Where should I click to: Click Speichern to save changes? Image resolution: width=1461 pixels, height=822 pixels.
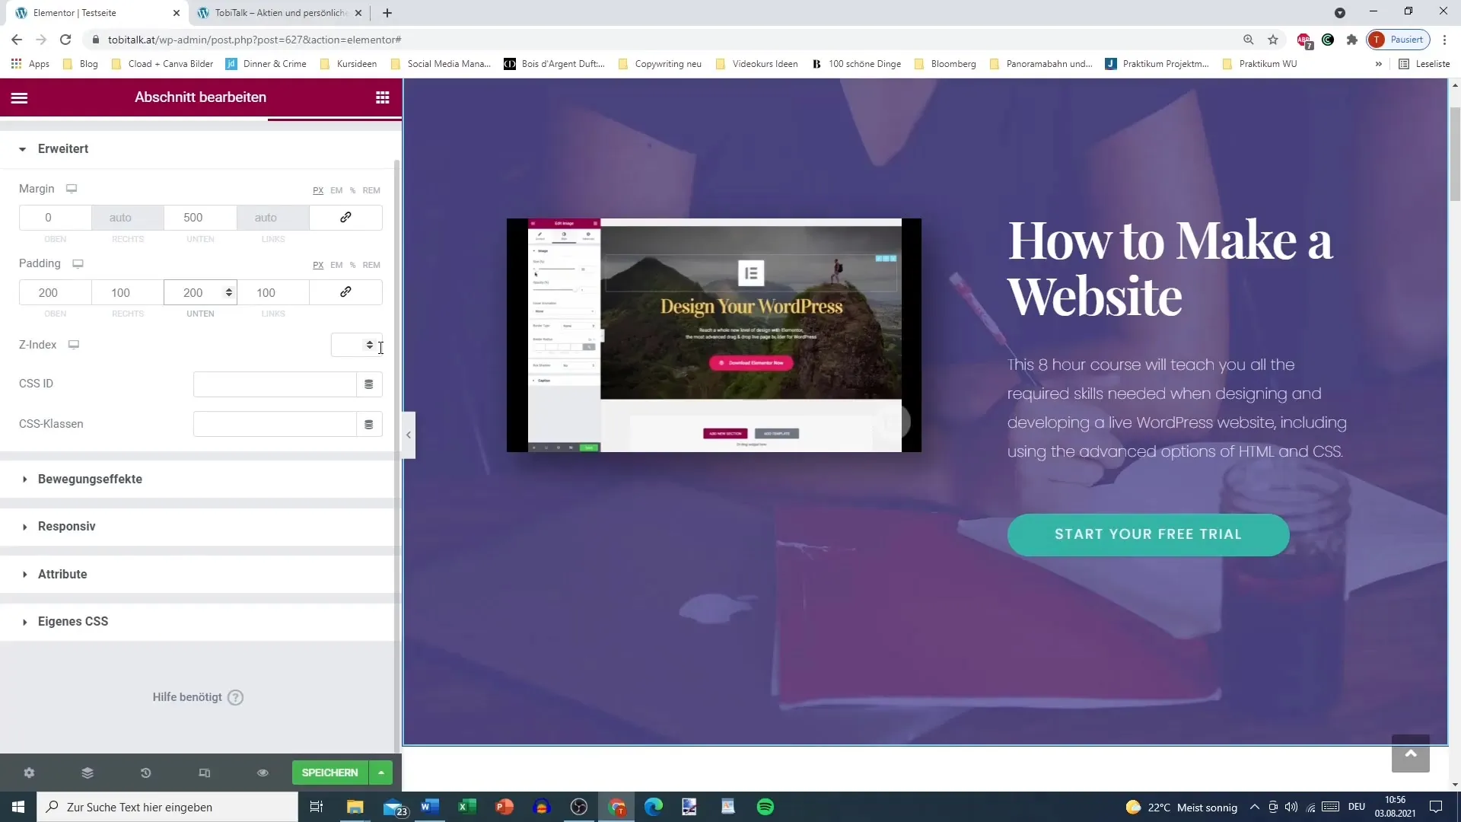pyautogui.click(x=329, y=772)
